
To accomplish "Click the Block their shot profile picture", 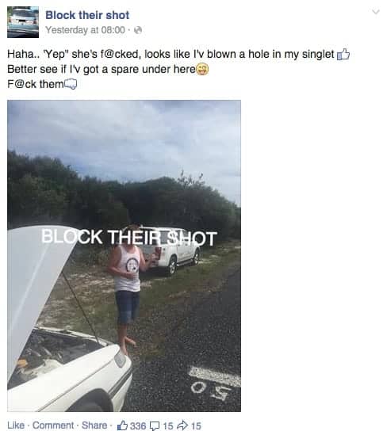I will [23, 22].
